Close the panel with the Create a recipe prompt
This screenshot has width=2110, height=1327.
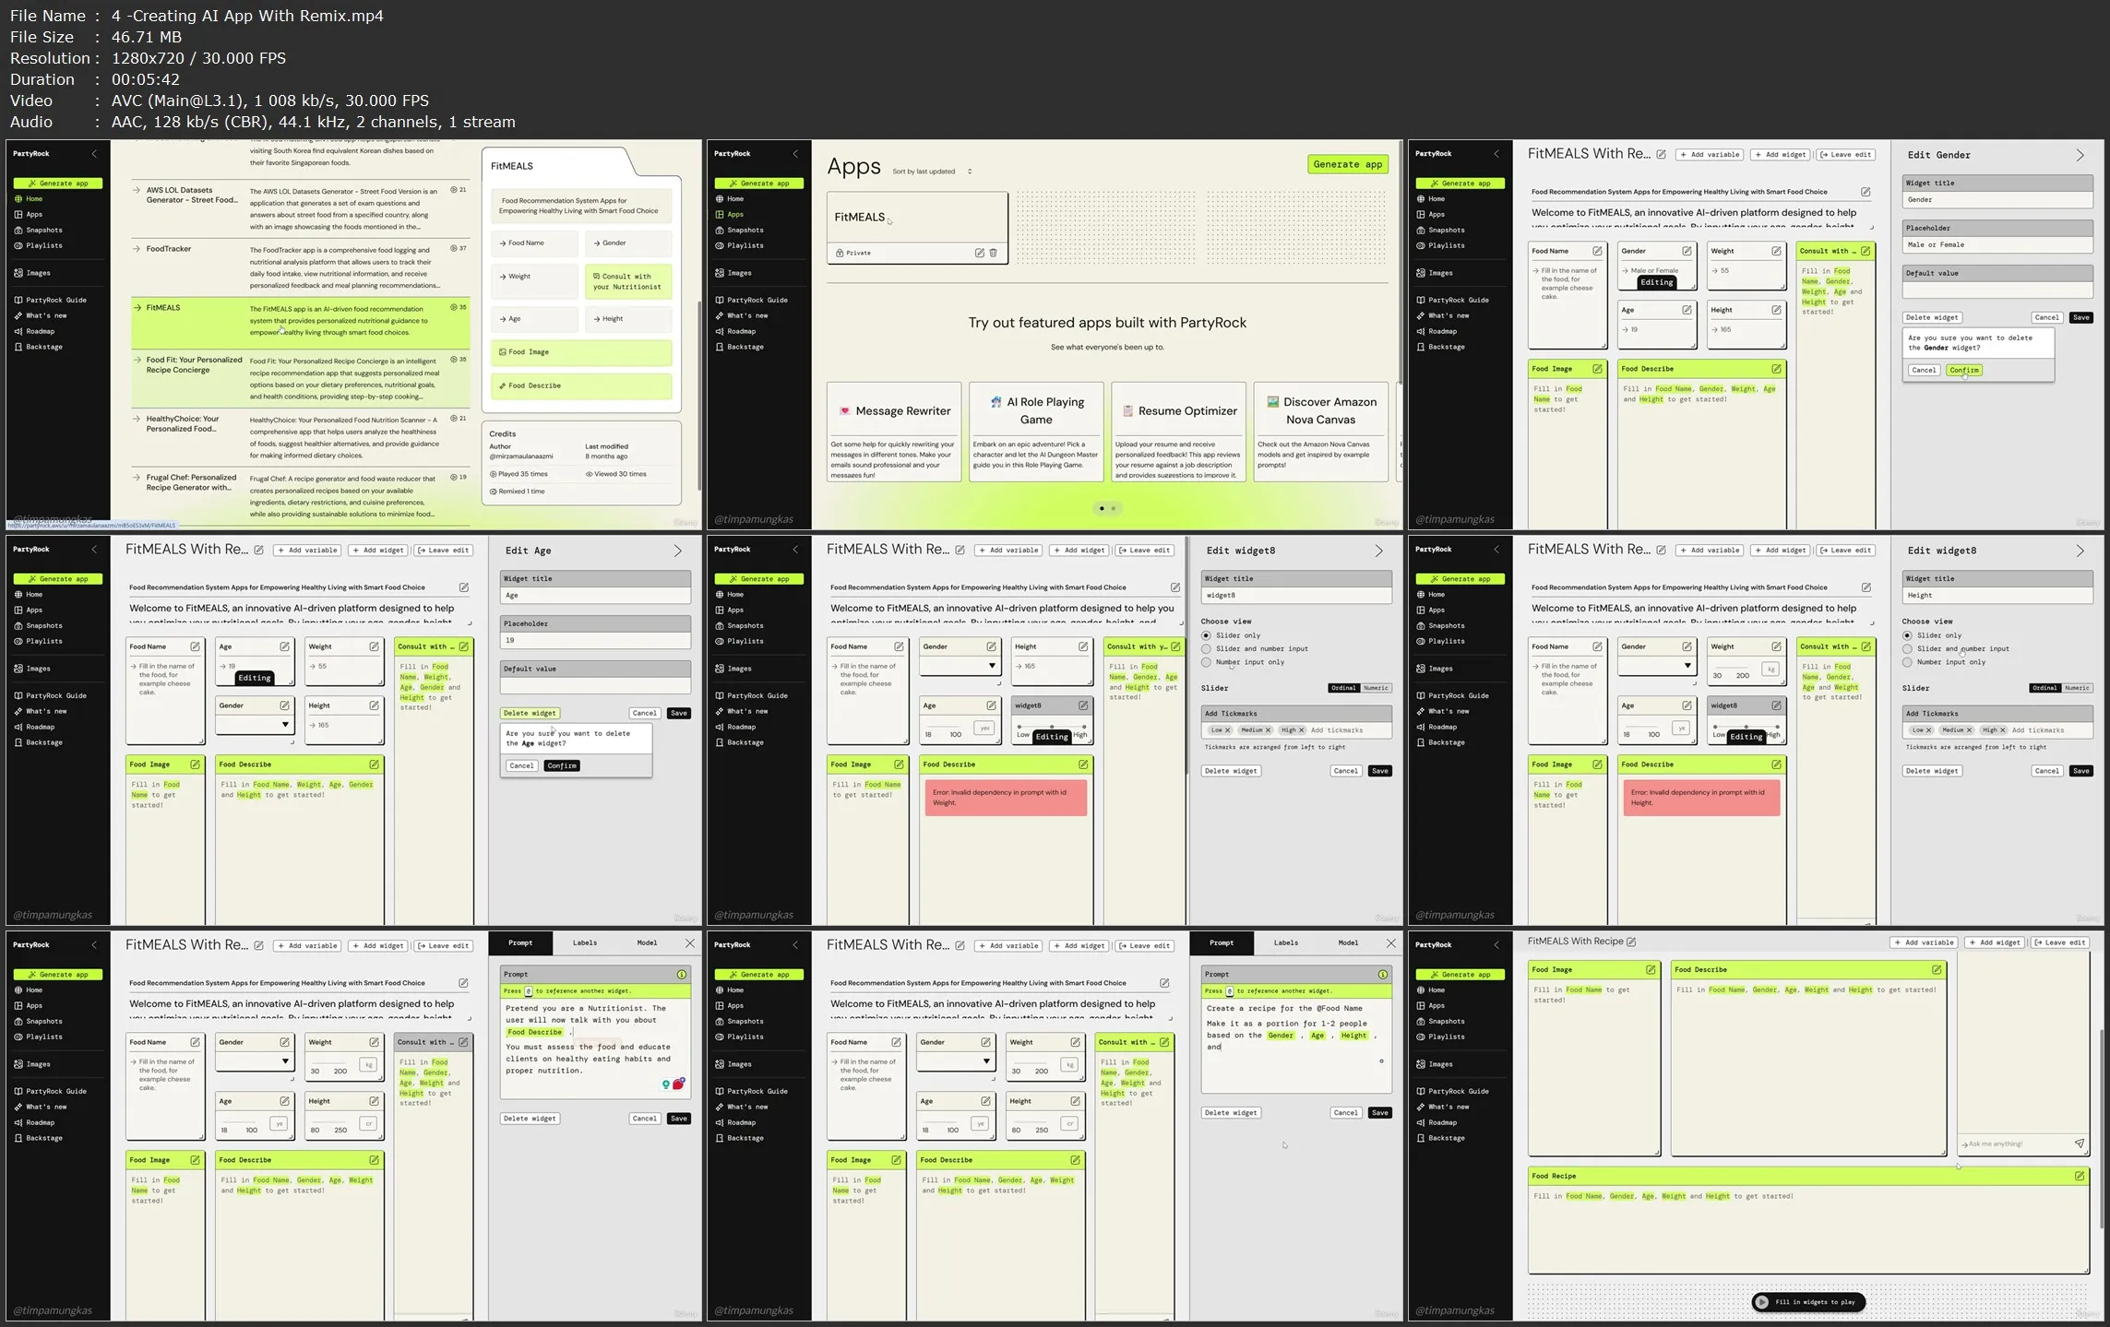(1390, 943)
